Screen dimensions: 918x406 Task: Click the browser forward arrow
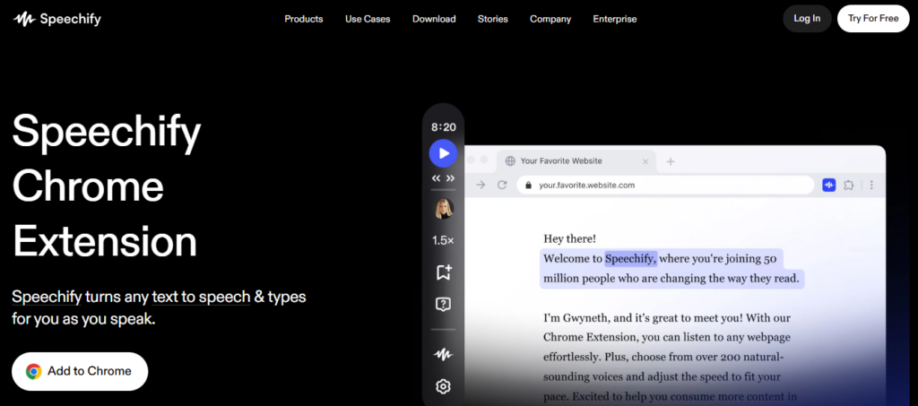tap(481, 185)
